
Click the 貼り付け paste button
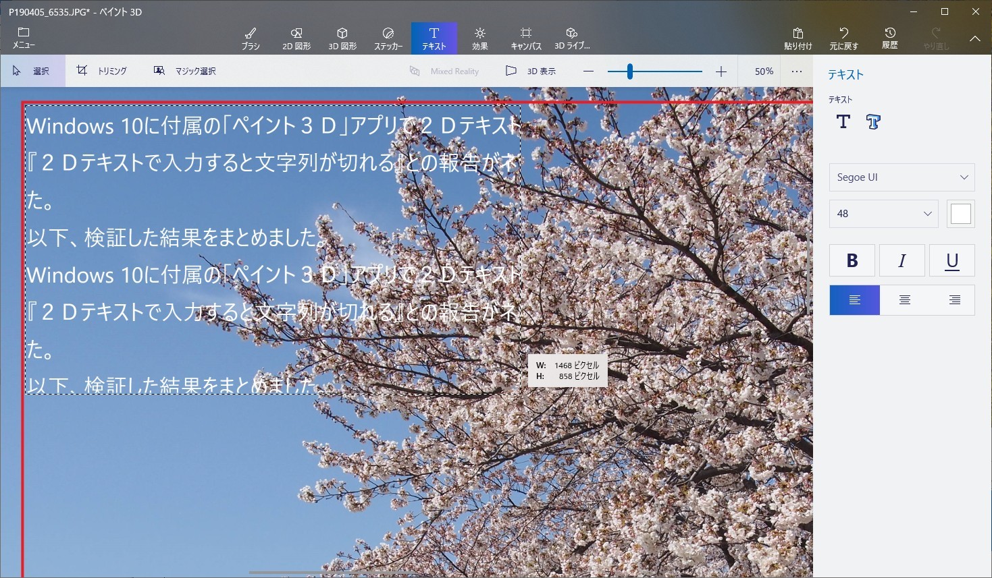coord(798,38)
